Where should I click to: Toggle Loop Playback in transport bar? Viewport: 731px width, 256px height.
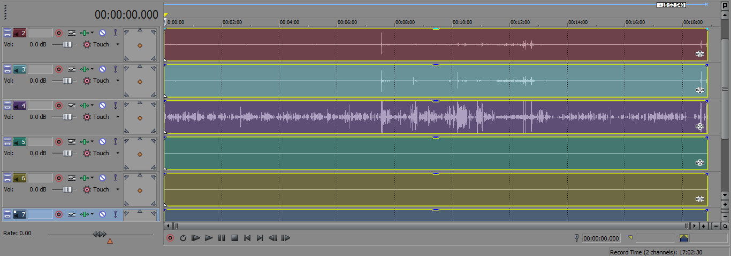click(183, 238)
